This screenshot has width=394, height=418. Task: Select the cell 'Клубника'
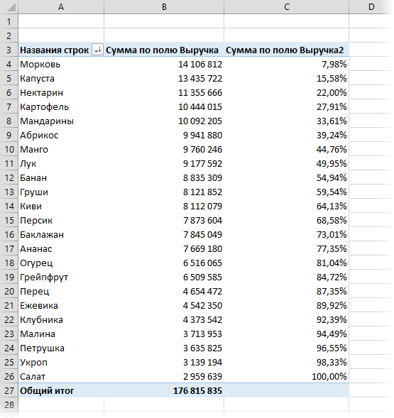[x=61, y=319]
